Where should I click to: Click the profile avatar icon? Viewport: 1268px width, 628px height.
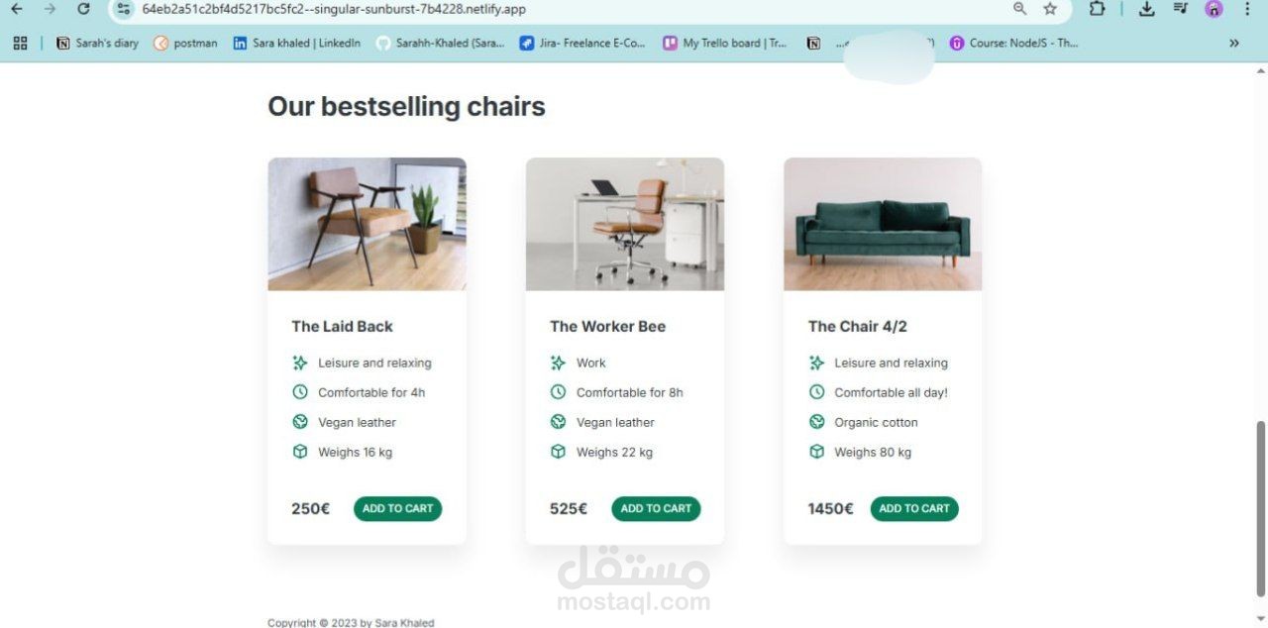click(1214, 9)
